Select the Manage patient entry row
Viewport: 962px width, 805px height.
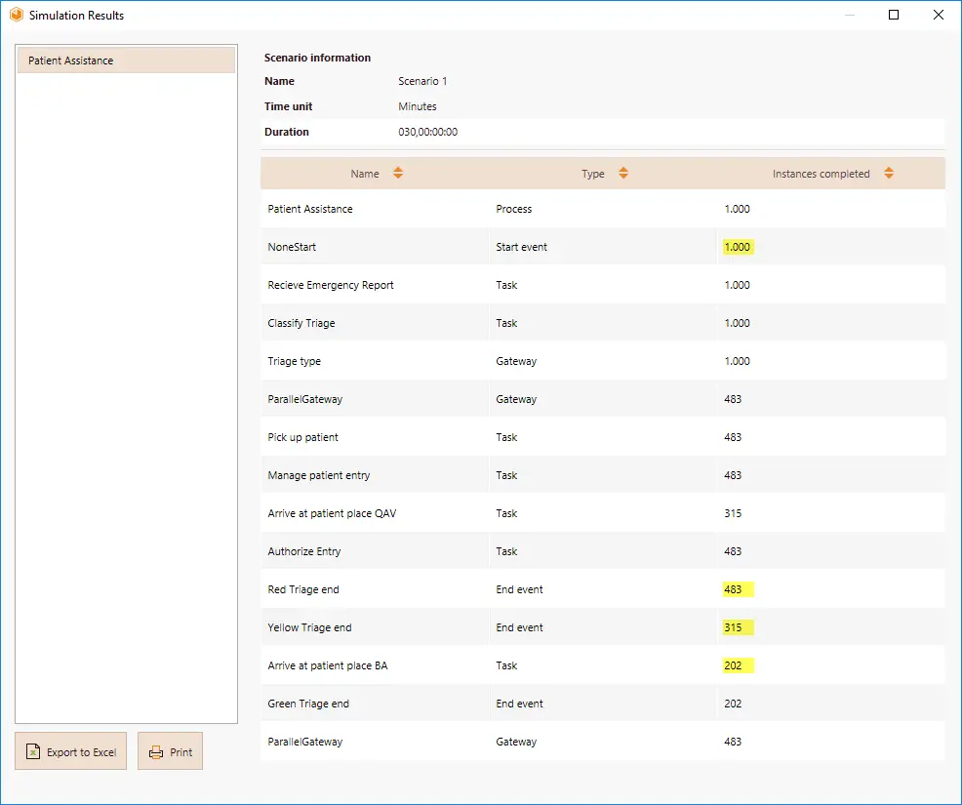pyautogui.click(x=603, y=475)
